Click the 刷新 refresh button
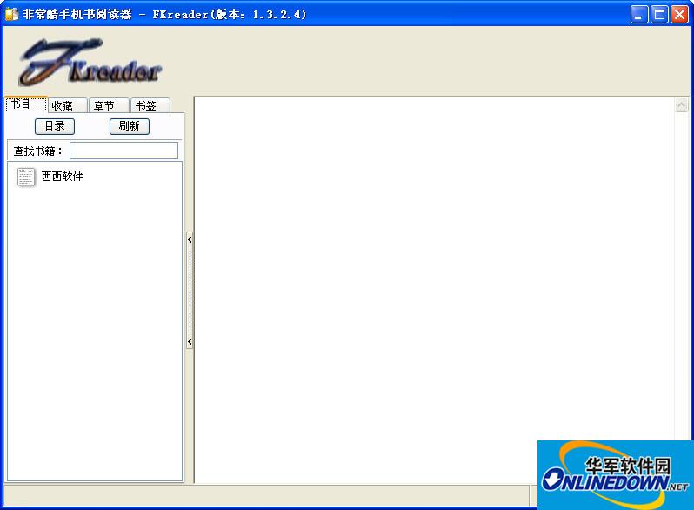Viewport: 694px width, 510px height. [130, 126]
